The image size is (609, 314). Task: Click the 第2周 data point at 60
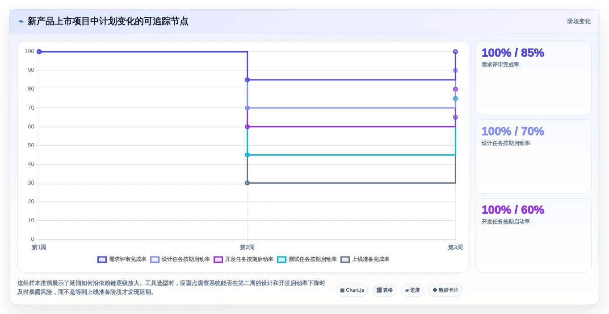tap(247, 127)
